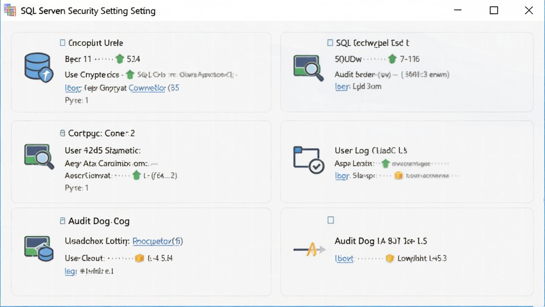The height and width of the screenshot is (307, 545).
Task: Click the app icon in the title bar
Action: coord(10,11)
